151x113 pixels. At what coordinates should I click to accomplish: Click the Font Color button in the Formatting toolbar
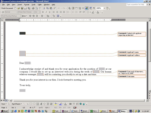tap(98, 12)
